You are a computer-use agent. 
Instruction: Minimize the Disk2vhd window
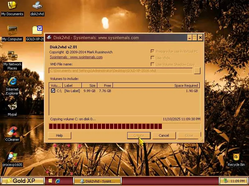coord(190,38)
